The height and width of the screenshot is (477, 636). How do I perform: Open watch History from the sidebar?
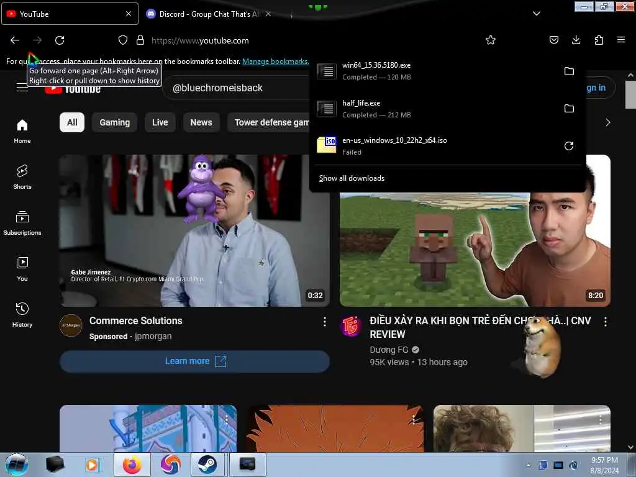pyautogui.click(x=22, y=315)
